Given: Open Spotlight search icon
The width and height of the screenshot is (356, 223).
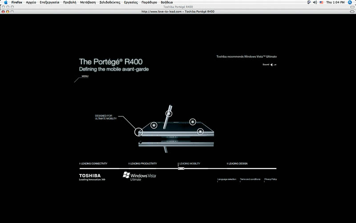Looking at the screenshot, I should click(350, 2).
